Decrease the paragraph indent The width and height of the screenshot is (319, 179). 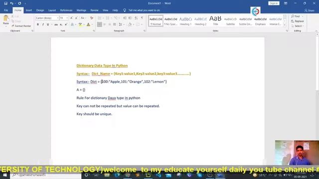[x=125, y=18]
